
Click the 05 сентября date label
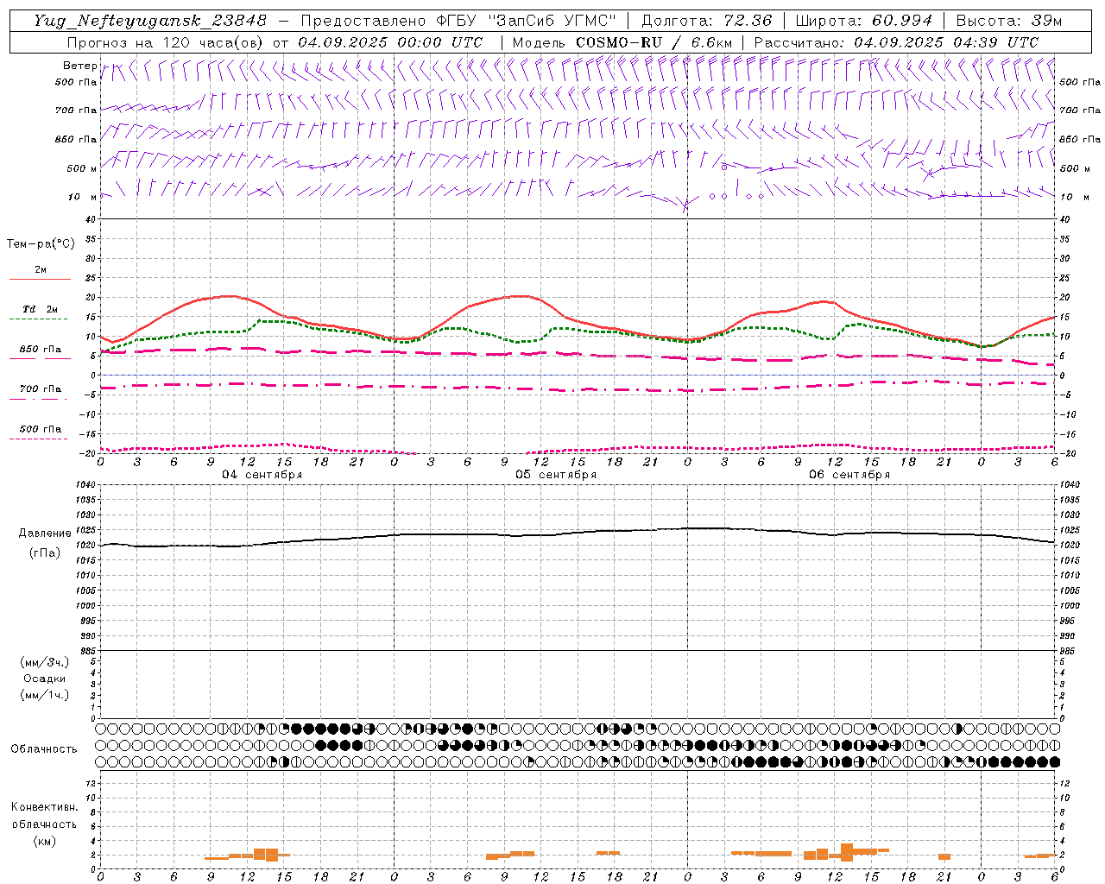[x=556, y=475]
